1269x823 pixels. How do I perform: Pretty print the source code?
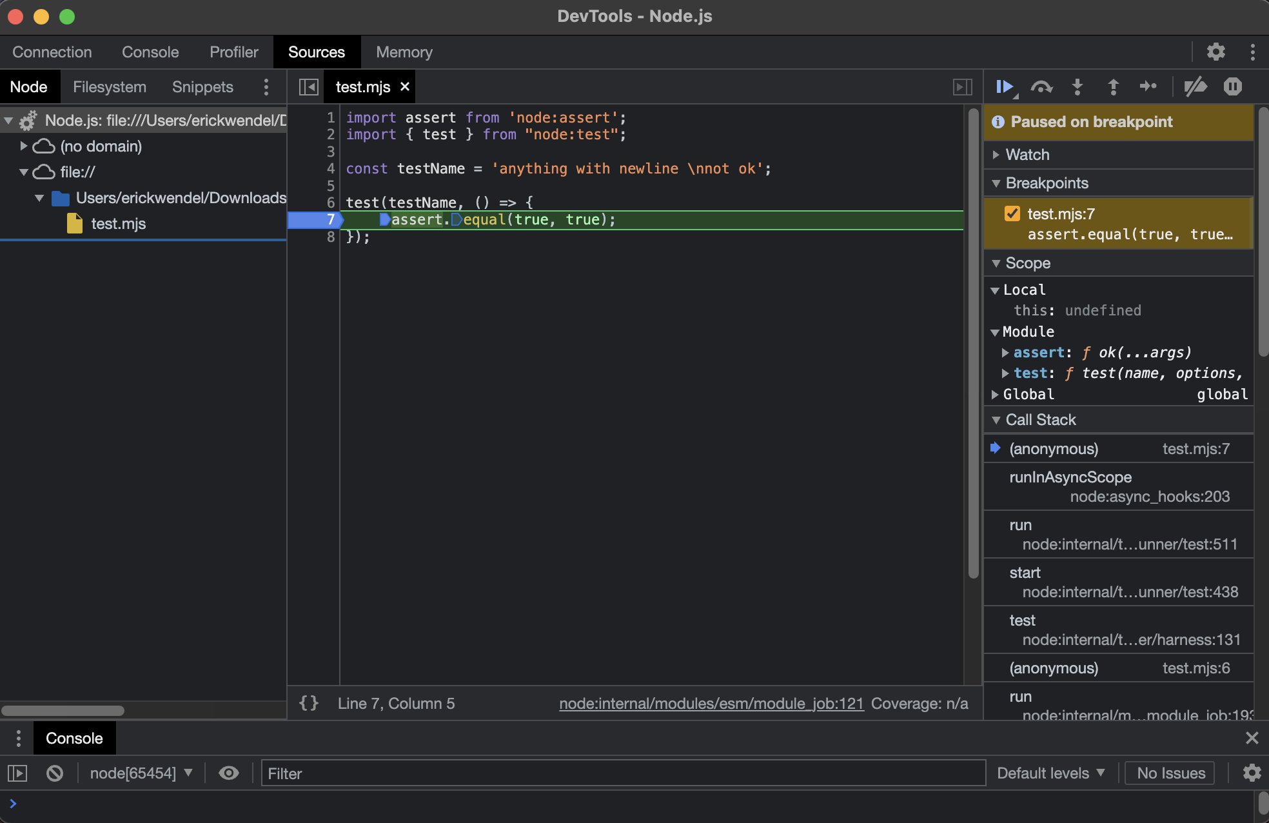pos(309,703)
